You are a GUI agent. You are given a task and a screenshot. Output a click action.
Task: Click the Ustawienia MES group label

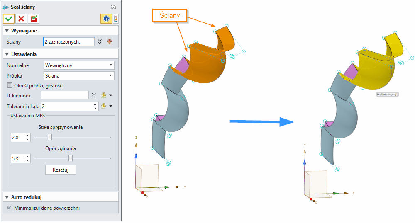(x=27, y=116)
